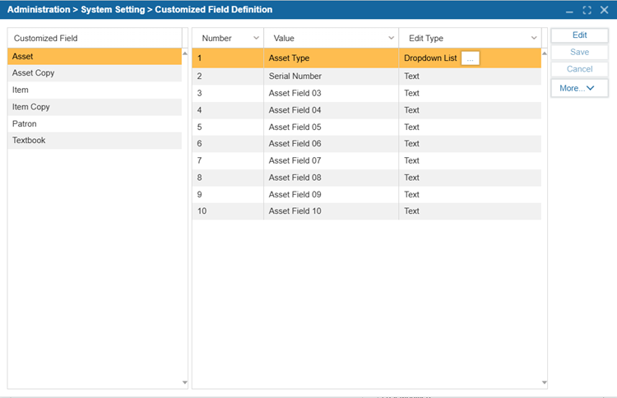Click scroll-up arrow of Customized Field list

185,53
